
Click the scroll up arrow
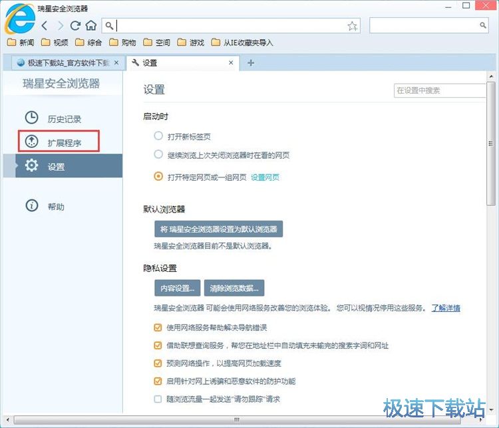click(491, 76)
